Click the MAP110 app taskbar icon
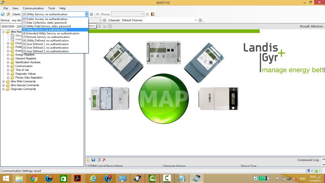Image resolution: width=325 pixels, height=183 pixels. point(197,179)
